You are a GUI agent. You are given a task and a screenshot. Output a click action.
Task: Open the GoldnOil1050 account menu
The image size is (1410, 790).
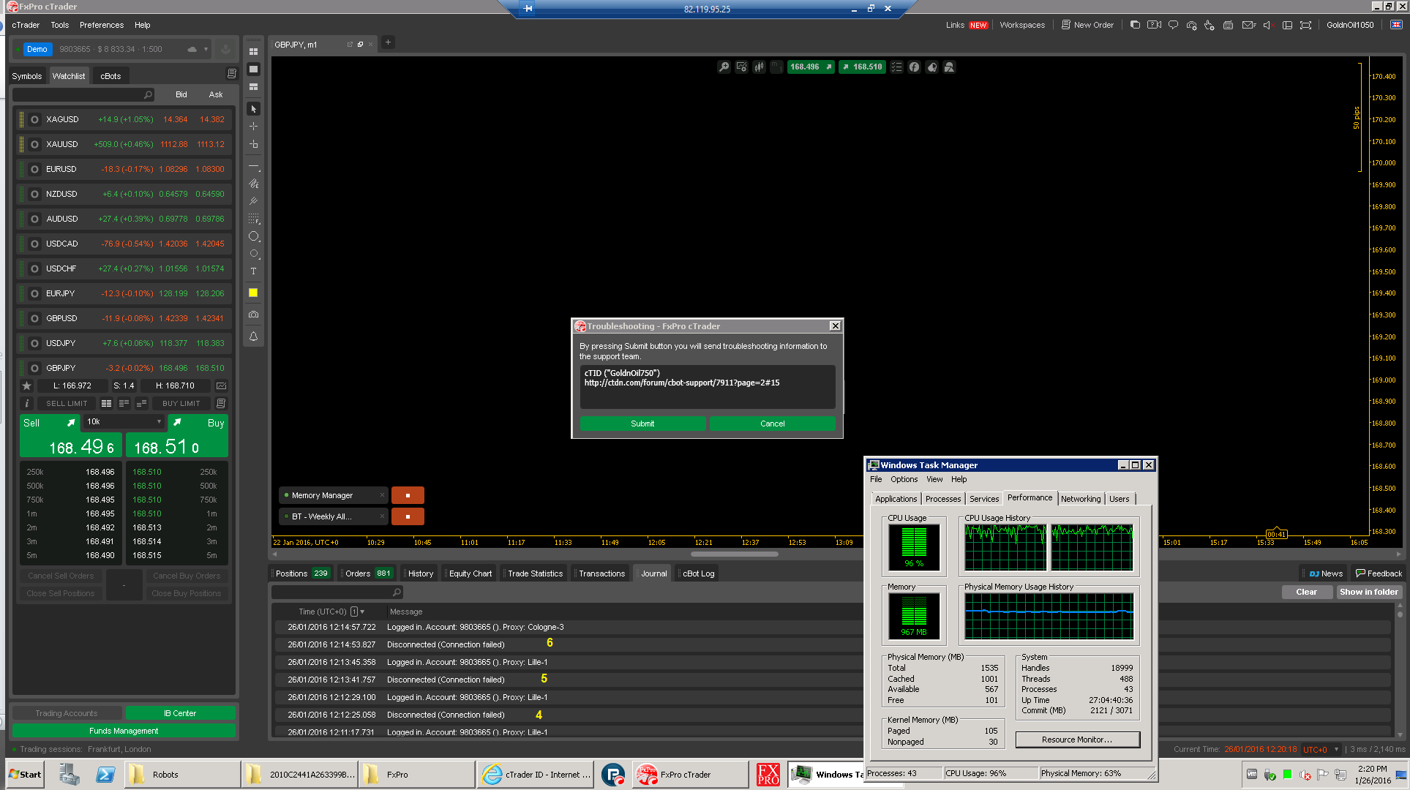tap(1350, 25)
